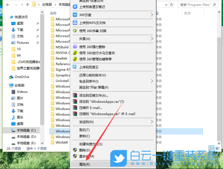
Task: Open the Reference Assemblies folder
Action: click(60, 64)
